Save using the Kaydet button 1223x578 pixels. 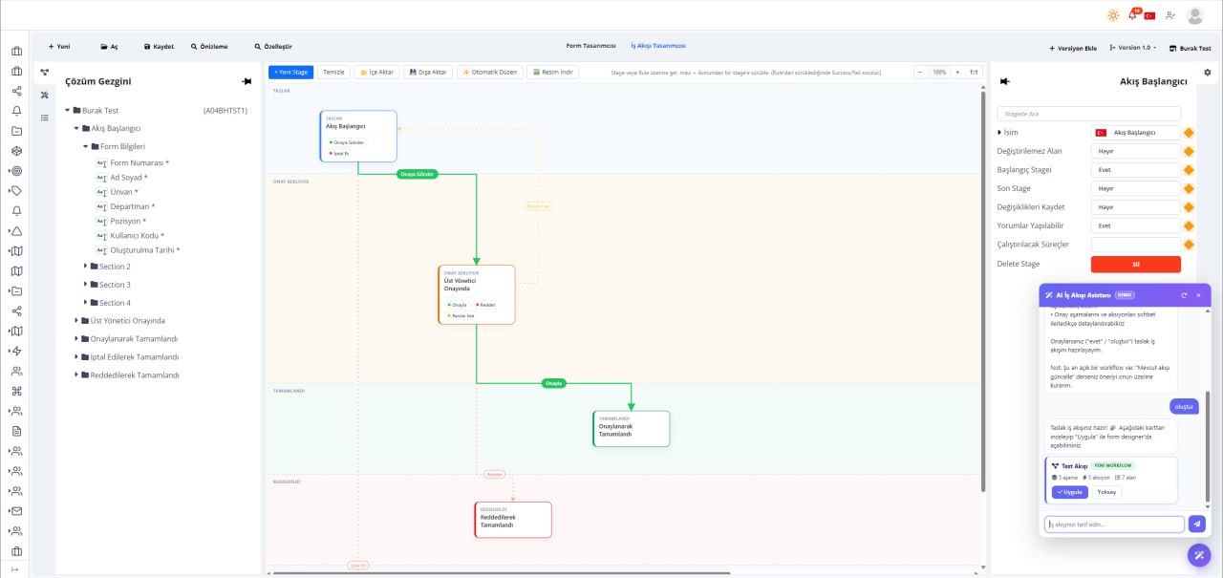pyautogui.click(x=159, y=46)
